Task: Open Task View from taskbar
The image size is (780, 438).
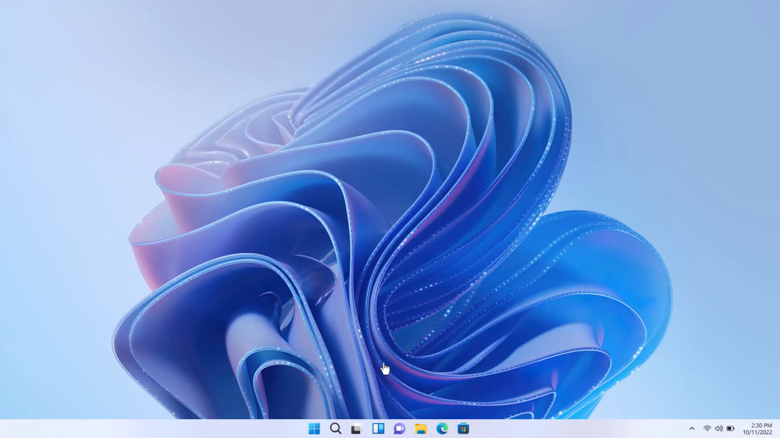Action: 356,429
